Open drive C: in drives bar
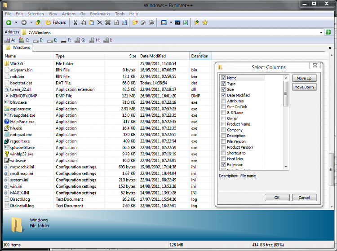The image size is (337, 251). [x=24, y=40]
